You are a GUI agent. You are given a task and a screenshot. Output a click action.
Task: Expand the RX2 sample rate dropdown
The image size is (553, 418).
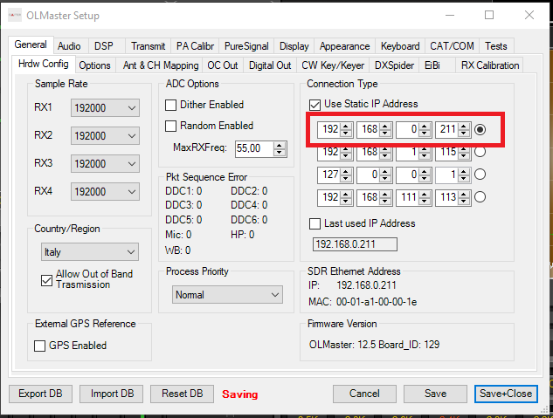click(x=105, y=135)
